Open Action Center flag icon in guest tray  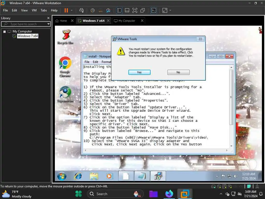pos(223,176)
